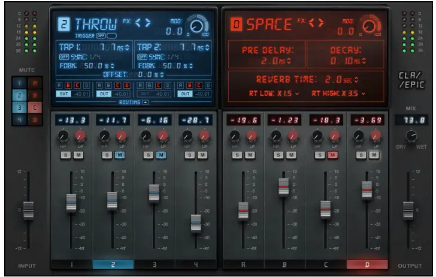Select reverb channel tab A
The image size is (436, 277).
point(243,264)
